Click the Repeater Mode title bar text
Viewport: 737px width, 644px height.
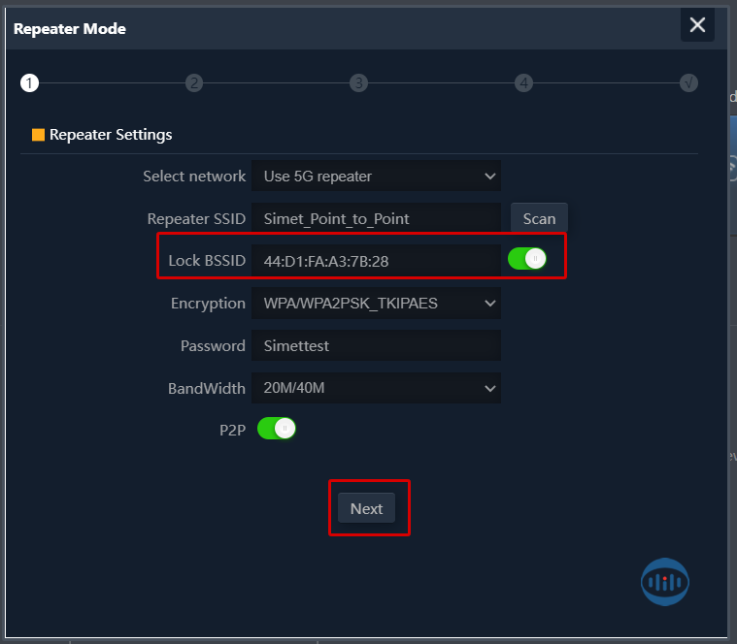tap(70, 28)
